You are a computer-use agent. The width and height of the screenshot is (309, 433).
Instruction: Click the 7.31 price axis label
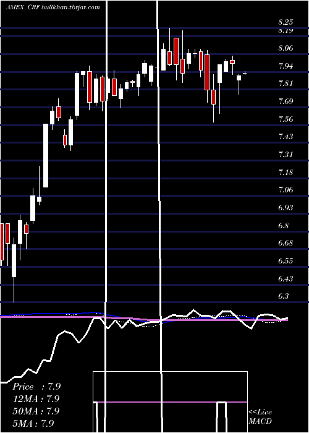(286, 155)
